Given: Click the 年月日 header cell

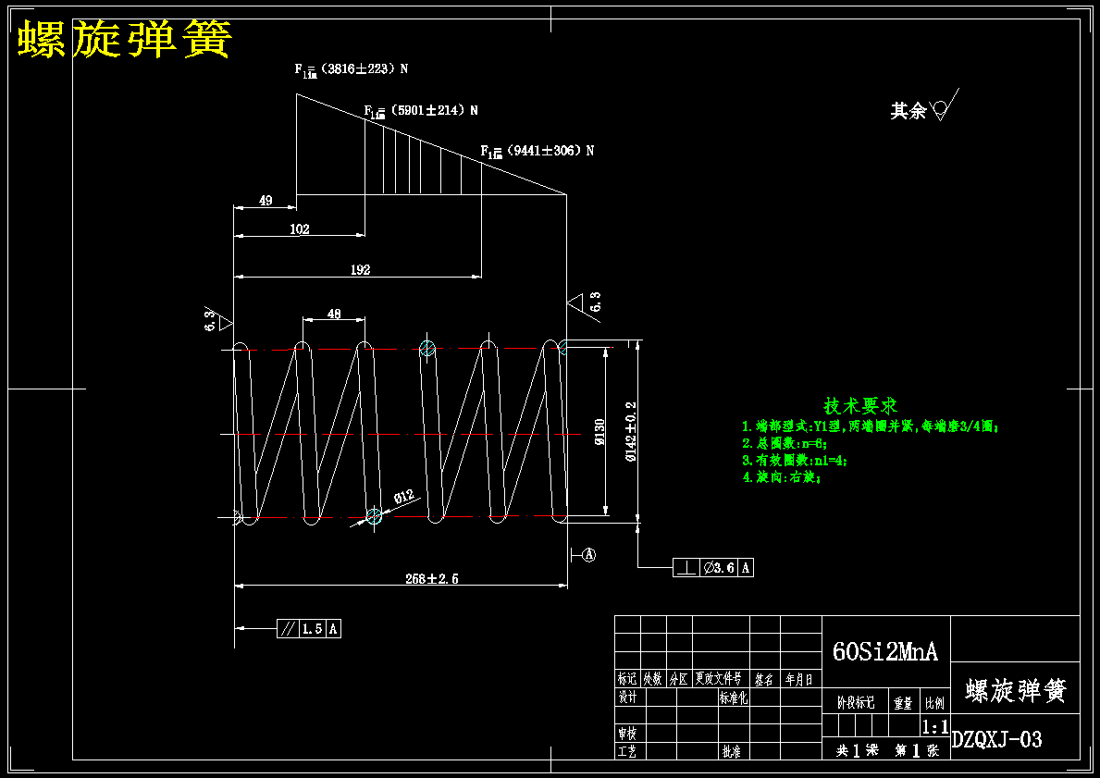Looking at the screenshot, I should (799, 678).
